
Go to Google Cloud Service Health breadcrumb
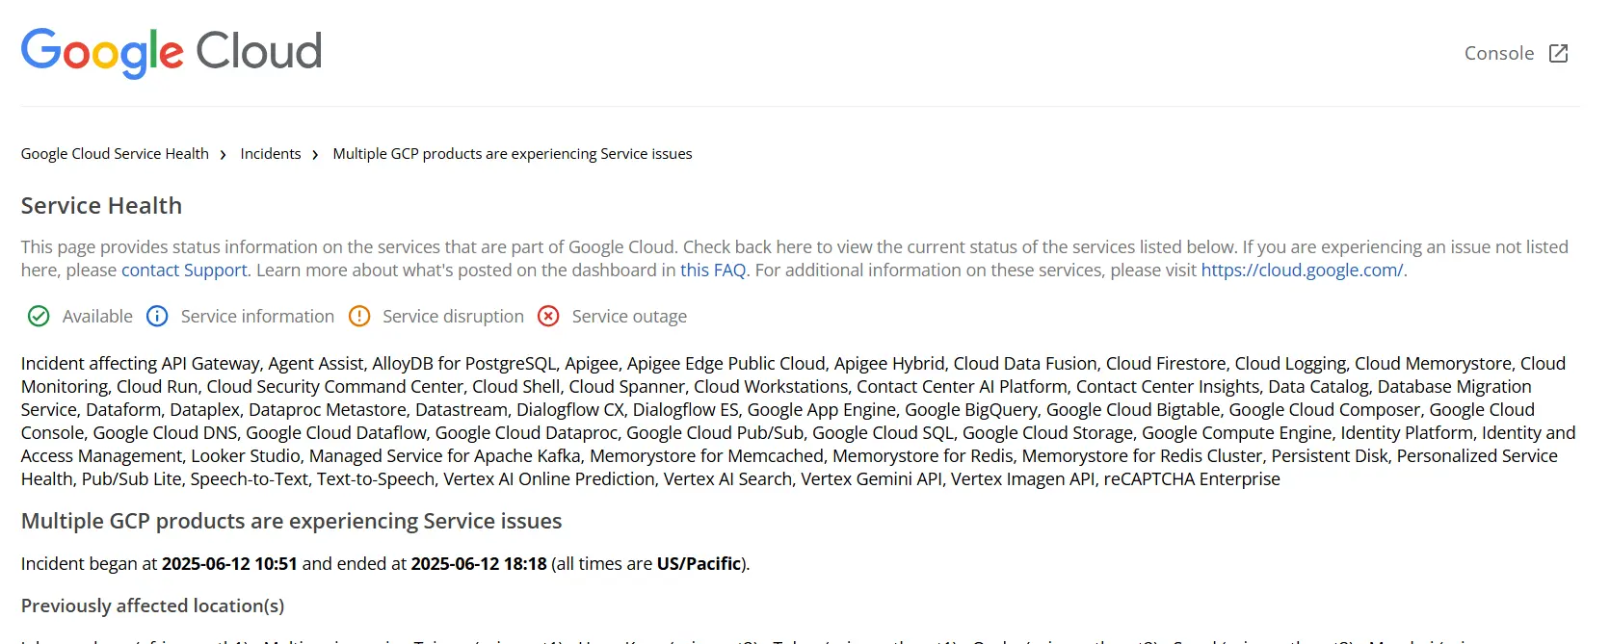(115, 154)
